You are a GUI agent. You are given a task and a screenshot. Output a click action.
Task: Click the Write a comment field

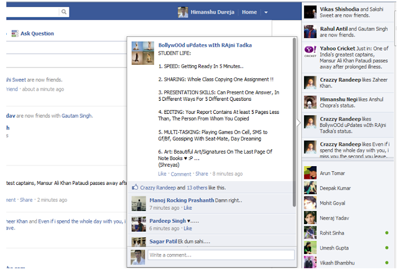[x=221, y=255]
